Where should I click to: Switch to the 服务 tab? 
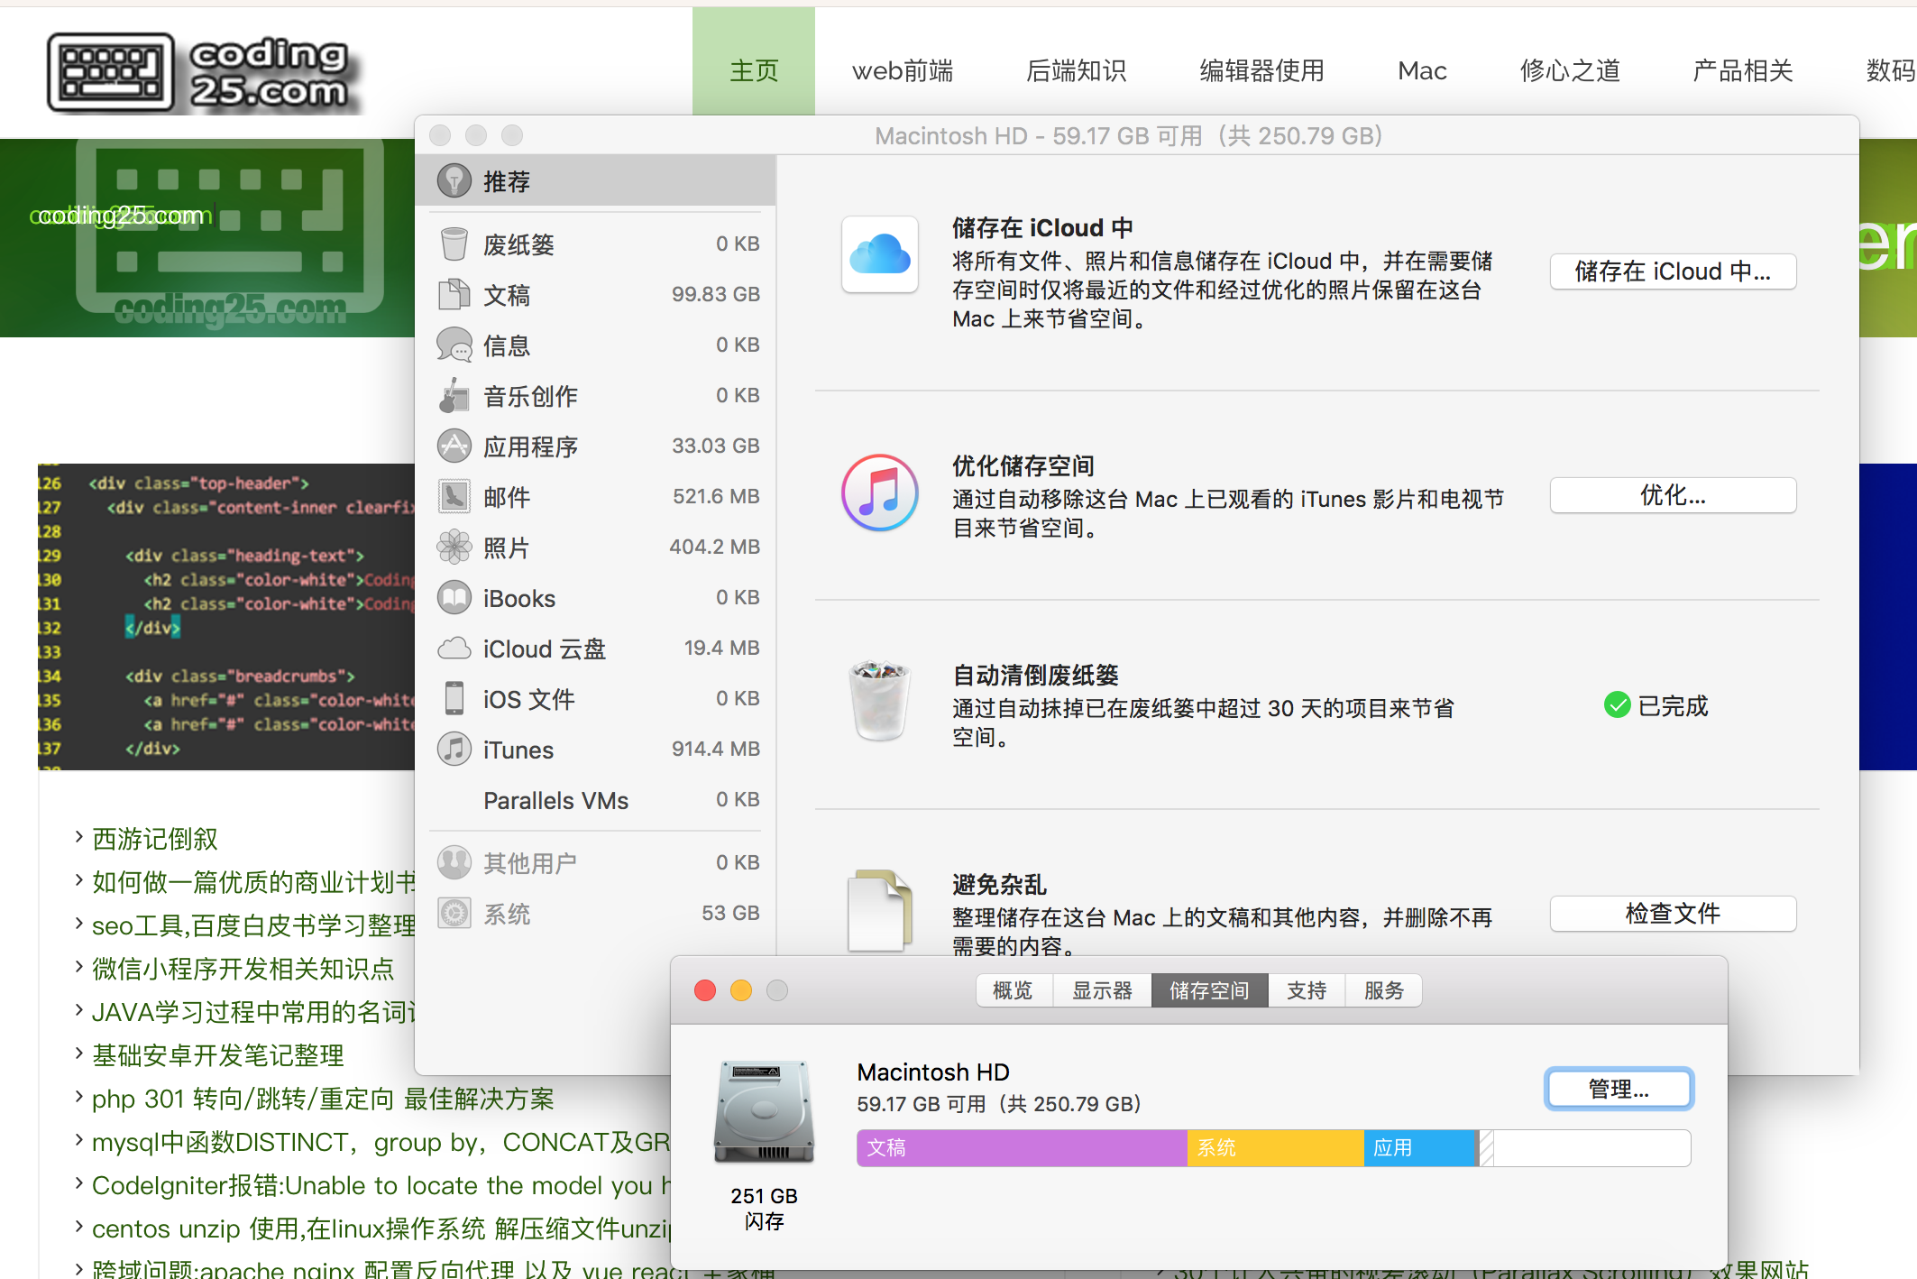pyautogui.click(x=1384, y=990)
